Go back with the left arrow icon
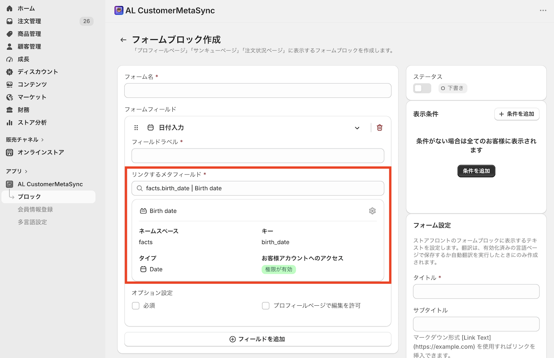 [x=123, y=40]
